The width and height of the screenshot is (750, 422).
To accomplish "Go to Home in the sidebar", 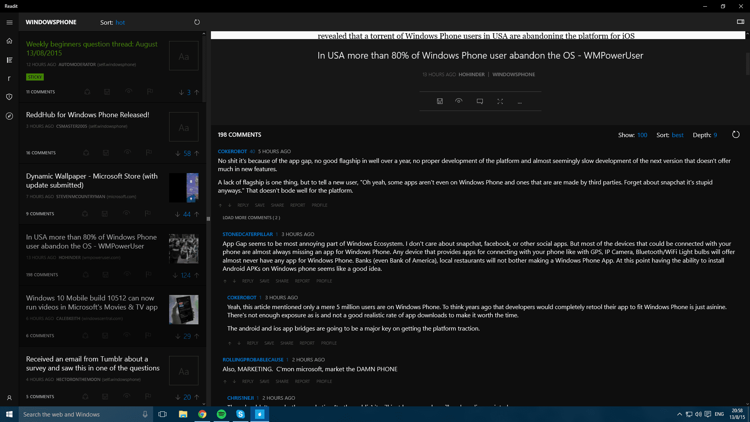I will [9, 41].
